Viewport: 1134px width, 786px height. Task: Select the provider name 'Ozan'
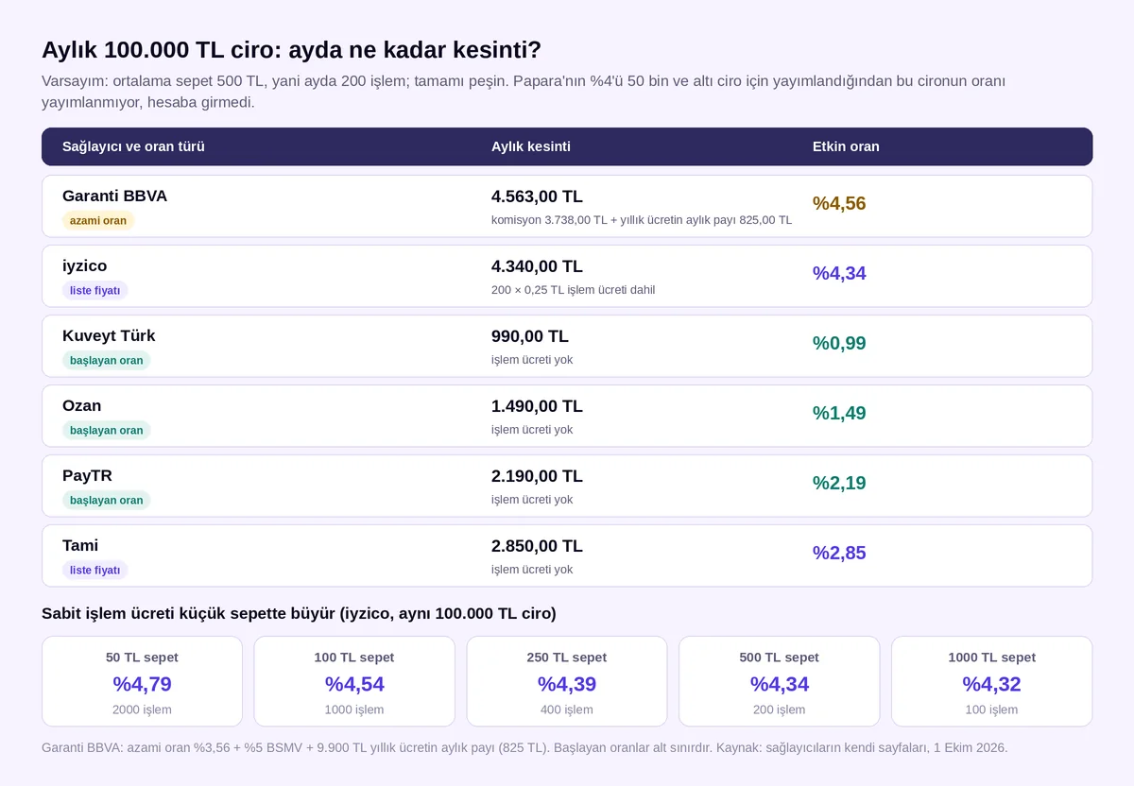pos(81,405)
